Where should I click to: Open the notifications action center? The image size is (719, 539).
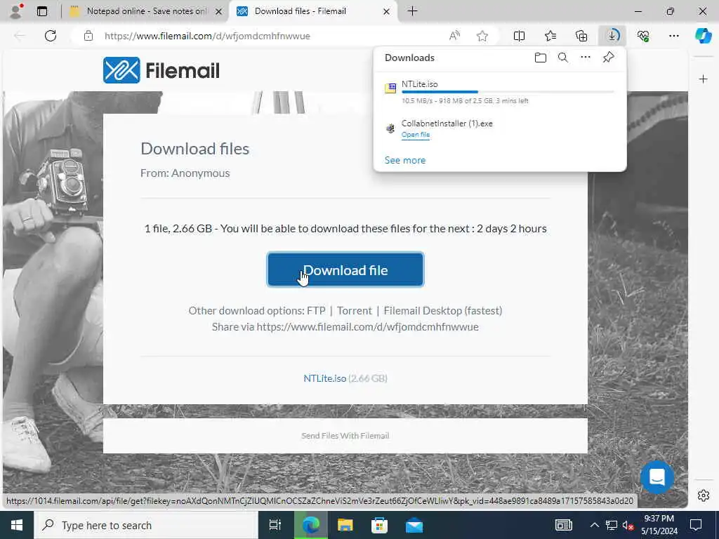696,525
